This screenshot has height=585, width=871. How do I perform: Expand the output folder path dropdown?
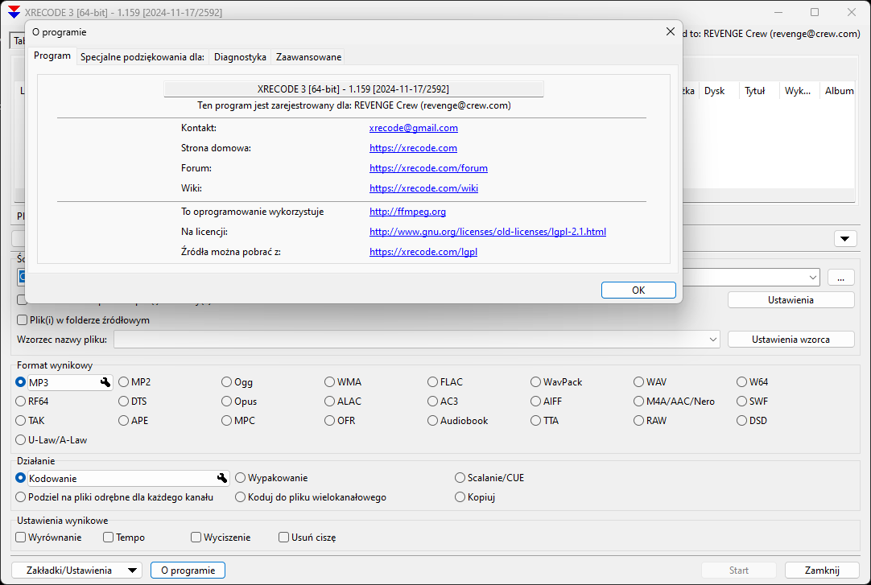813,277
